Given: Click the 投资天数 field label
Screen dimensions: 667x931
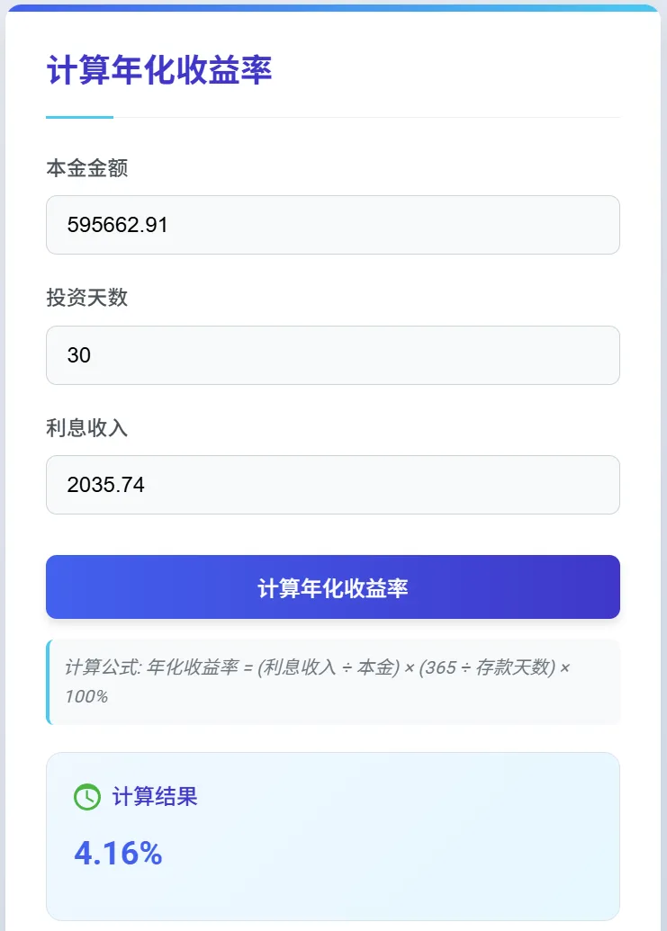Looking at the screenshot, I should [x=86, y=298].
